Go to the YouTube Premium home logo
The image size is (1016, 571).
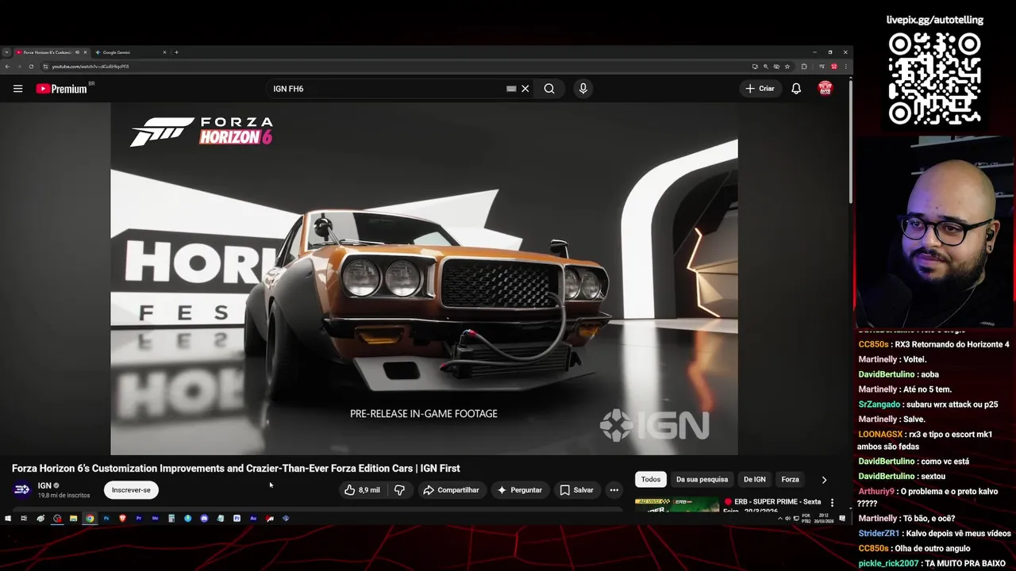point(62,89)
